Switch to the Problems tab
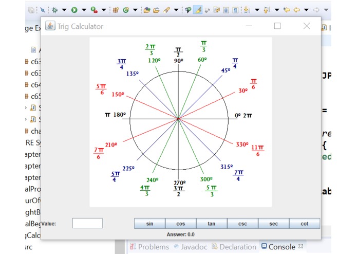 coord(149,247)
